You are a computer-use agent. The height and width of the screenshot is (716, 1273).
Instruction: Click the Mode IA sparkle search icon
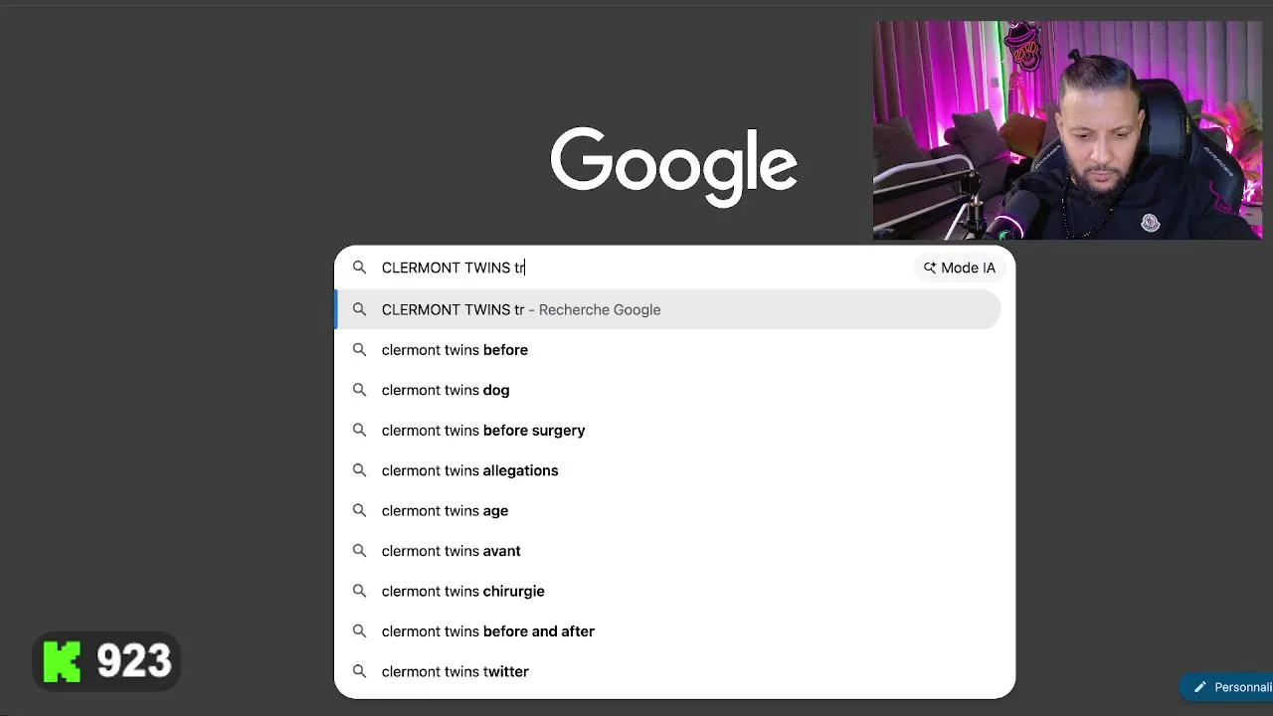pyautogui.click(x=930, y=268)
